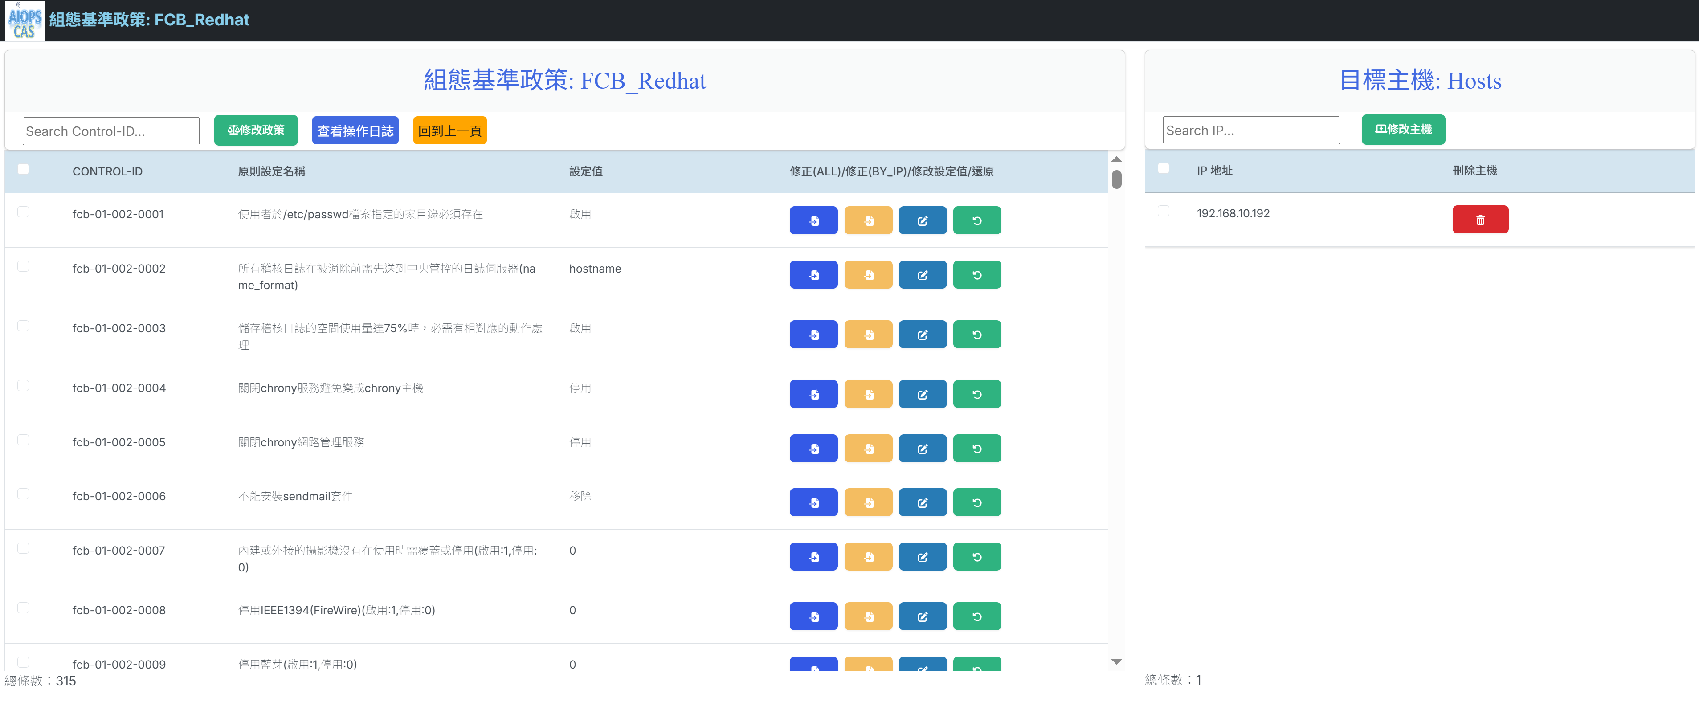Click yellow fix-by-IP icon for fcb-01-002-0002

(868, 275)
